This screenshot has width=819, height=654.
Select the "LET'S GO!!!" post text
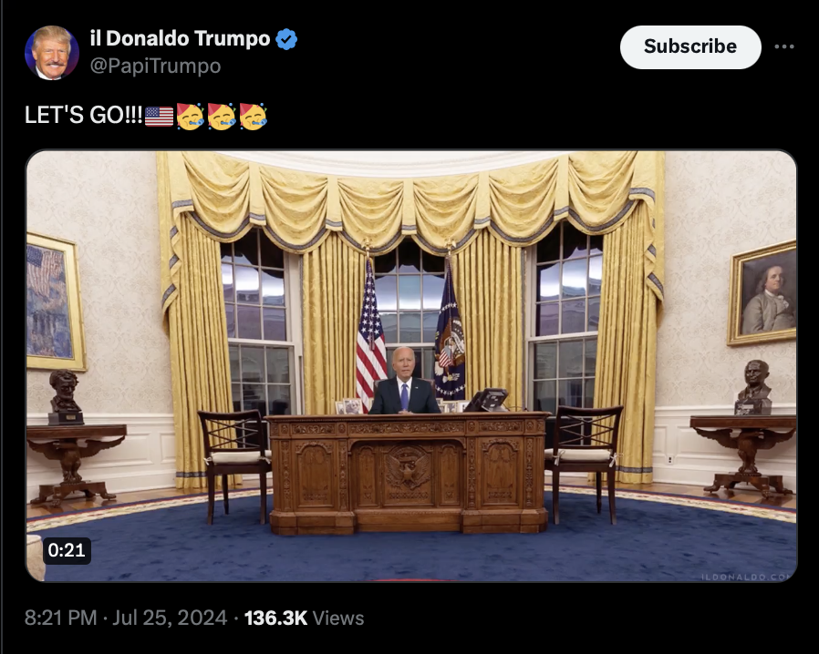(x=84, y=116)
